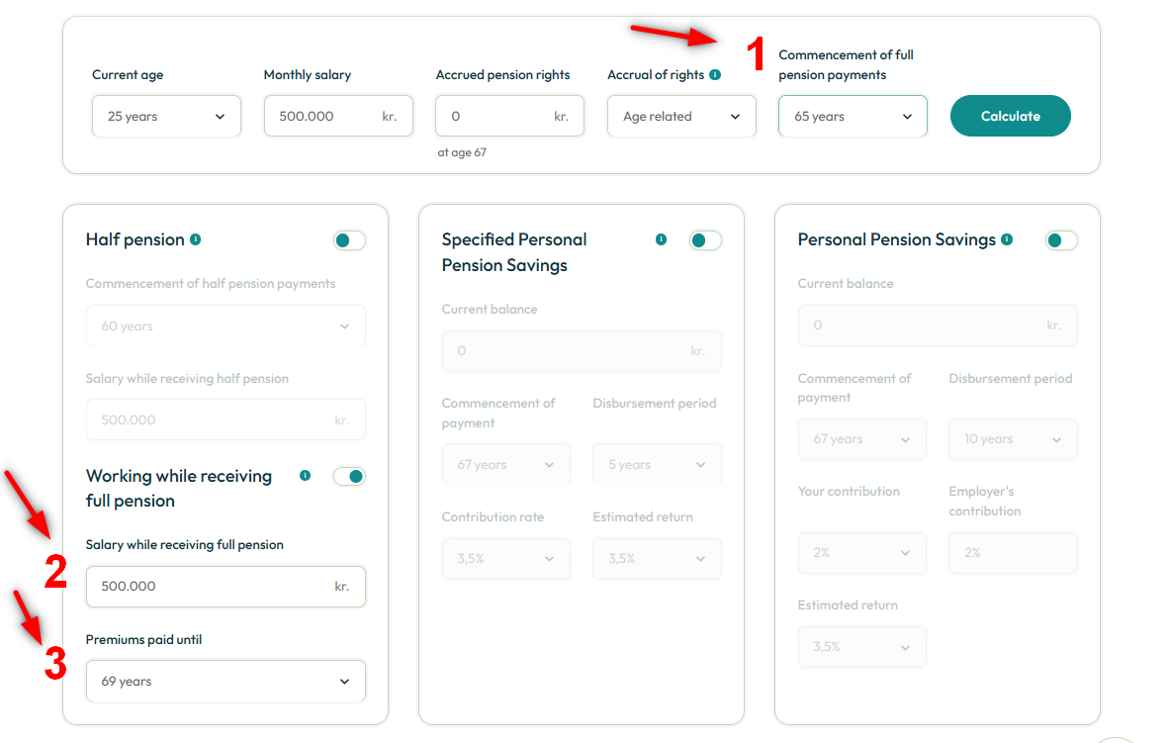Open Commencement of full pension payments dropdown
1169x743 pixels.
(853, 117)
